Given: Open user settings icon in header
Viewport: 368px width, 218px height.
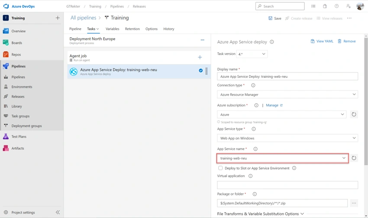Looking at the screenshot, I should (x=348, y=6).
